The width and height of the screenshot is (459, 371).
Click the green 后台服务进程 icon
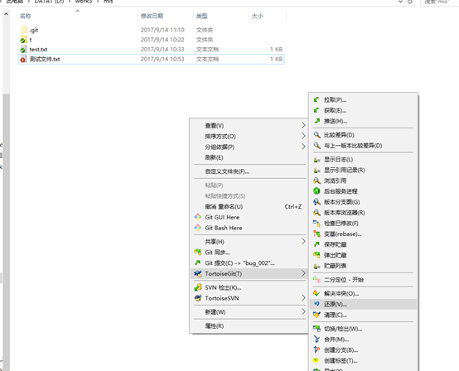pos(316,191)
